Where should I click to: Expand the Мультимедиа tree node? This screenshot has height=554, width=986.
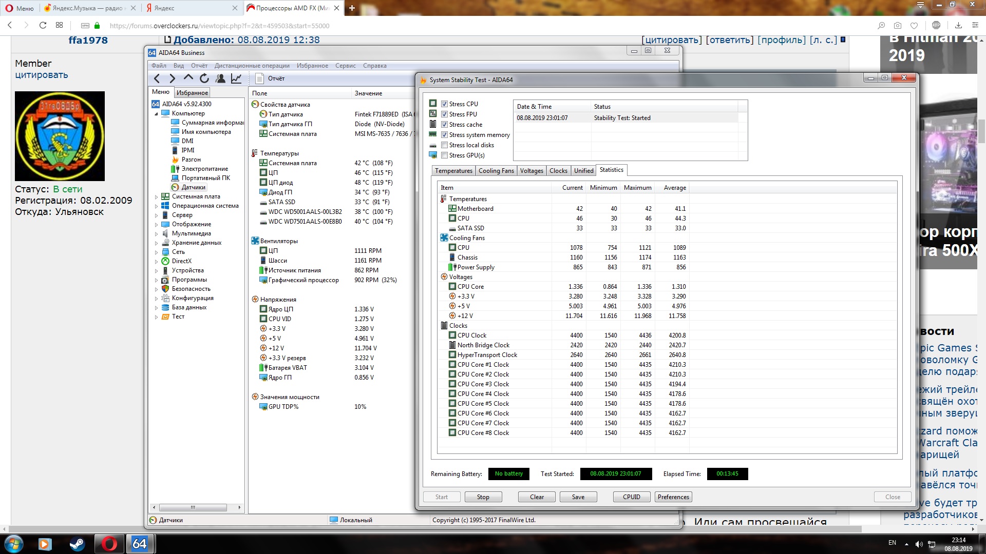(156, 233)
